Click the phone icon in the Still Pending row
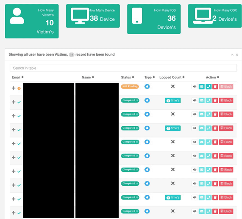This screenshot has width=242, height=219. 208,86
